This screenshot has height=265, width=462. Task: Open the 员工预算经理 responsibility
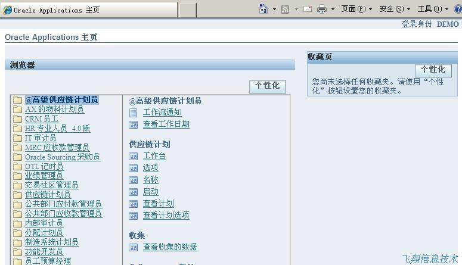pyautogui.click(x=48, y=261)
